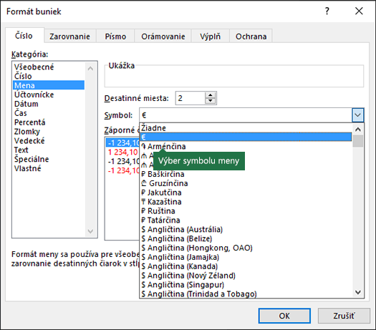Choose Jakutčina currency symbol

246,193
